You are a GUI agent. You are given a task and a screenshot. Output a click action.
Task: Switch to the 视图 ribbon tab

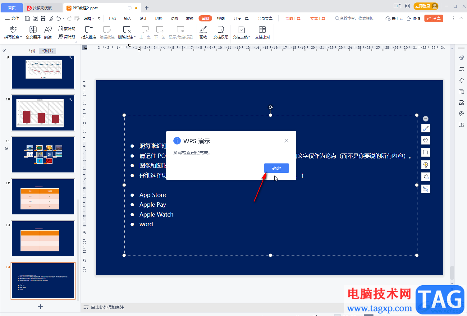221,19
